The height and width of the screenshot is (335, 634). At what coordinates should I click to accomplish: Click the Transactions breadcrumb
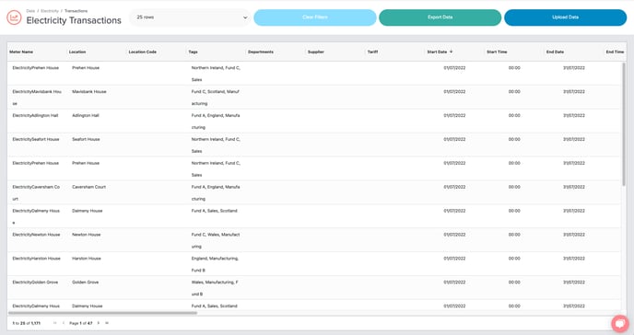click(x=76, y=11)
